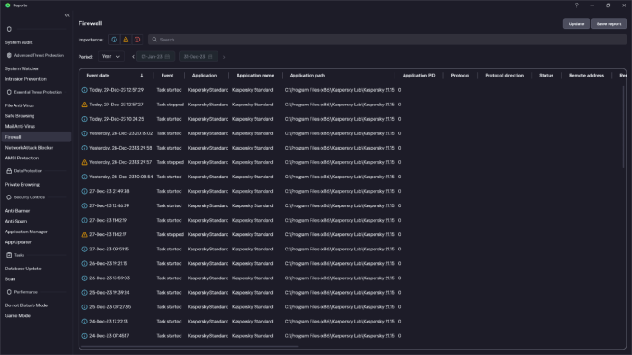Sort by Event date column
This screenshot has width=632, height=355.
tap(98, 76)
